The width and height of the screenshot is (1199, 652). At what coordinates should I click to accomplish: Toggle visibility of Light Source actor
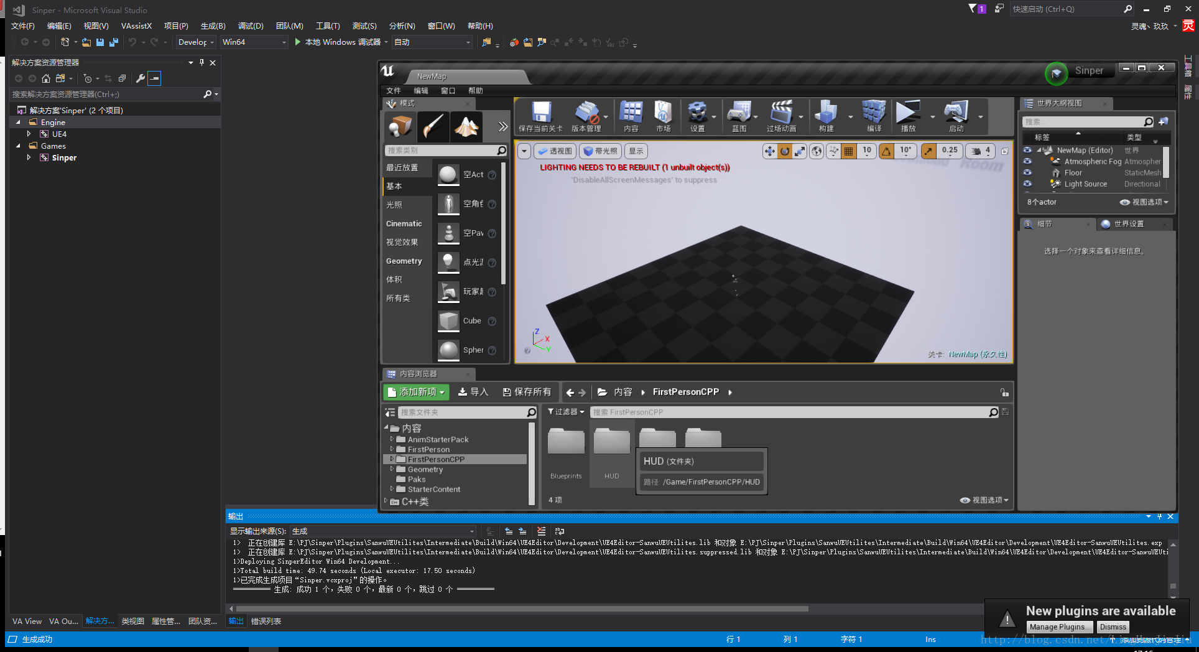click(1027, 184)
